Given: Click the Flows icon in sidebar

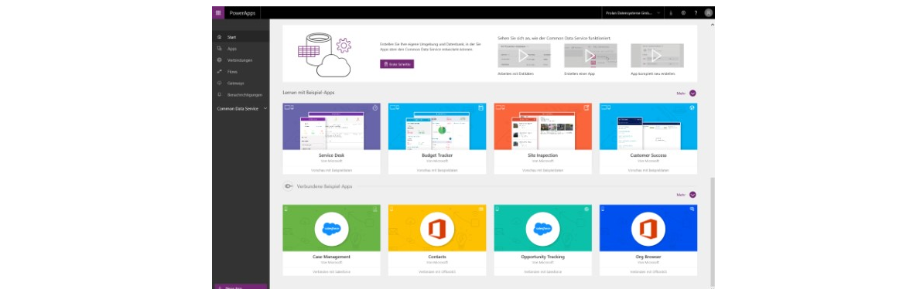Looking at the screenshot, I should (x=219, y=72).
